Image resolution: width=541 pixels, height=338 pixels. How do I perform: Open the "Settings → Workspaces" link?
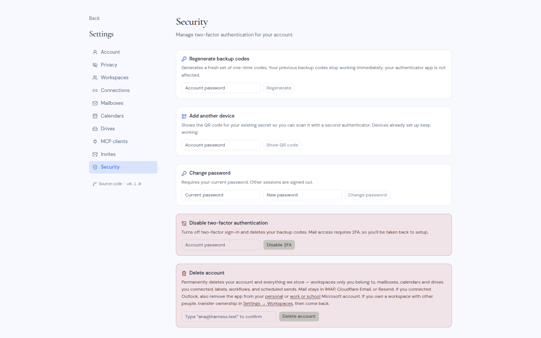[x=268, y=304]
